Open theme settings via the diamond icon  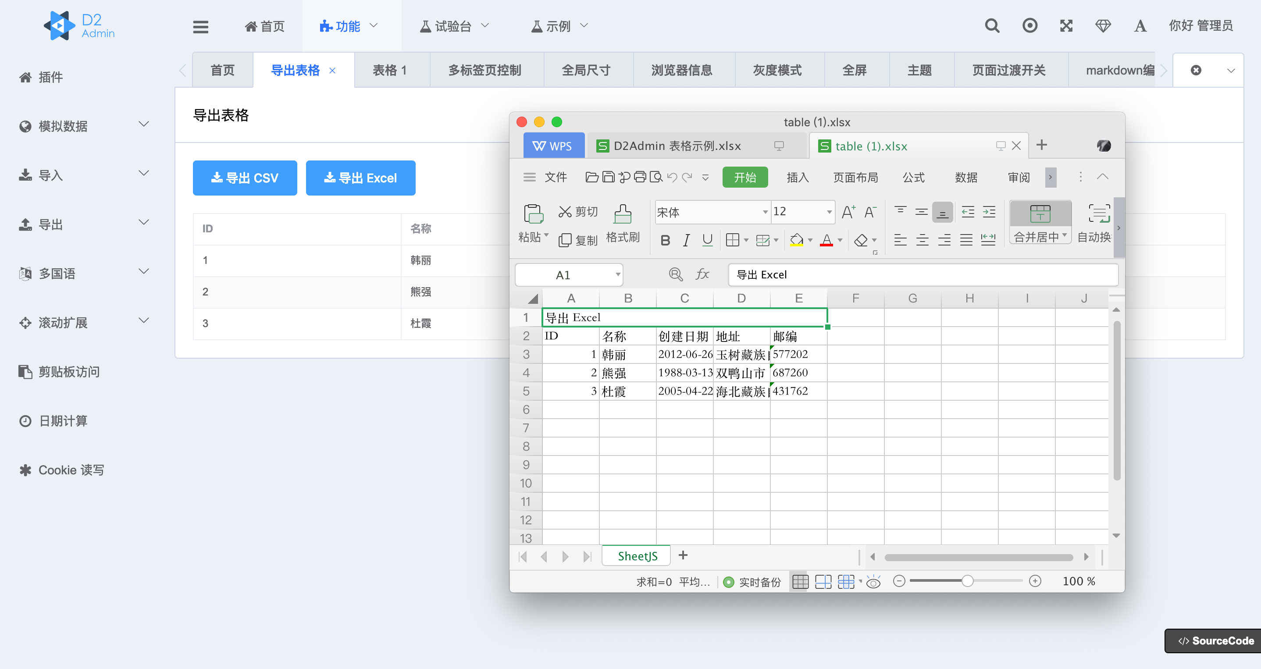1103,25
